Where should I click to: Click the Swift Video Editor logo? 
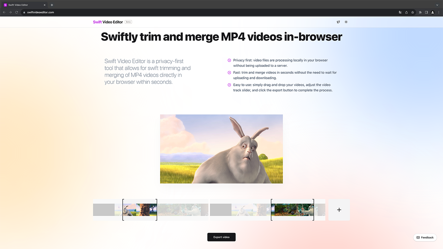(x=108, y=22)
